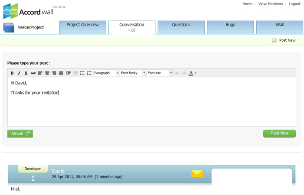
Task: Apply strikethrough formatting to text
Action: [x=33, y=73]
